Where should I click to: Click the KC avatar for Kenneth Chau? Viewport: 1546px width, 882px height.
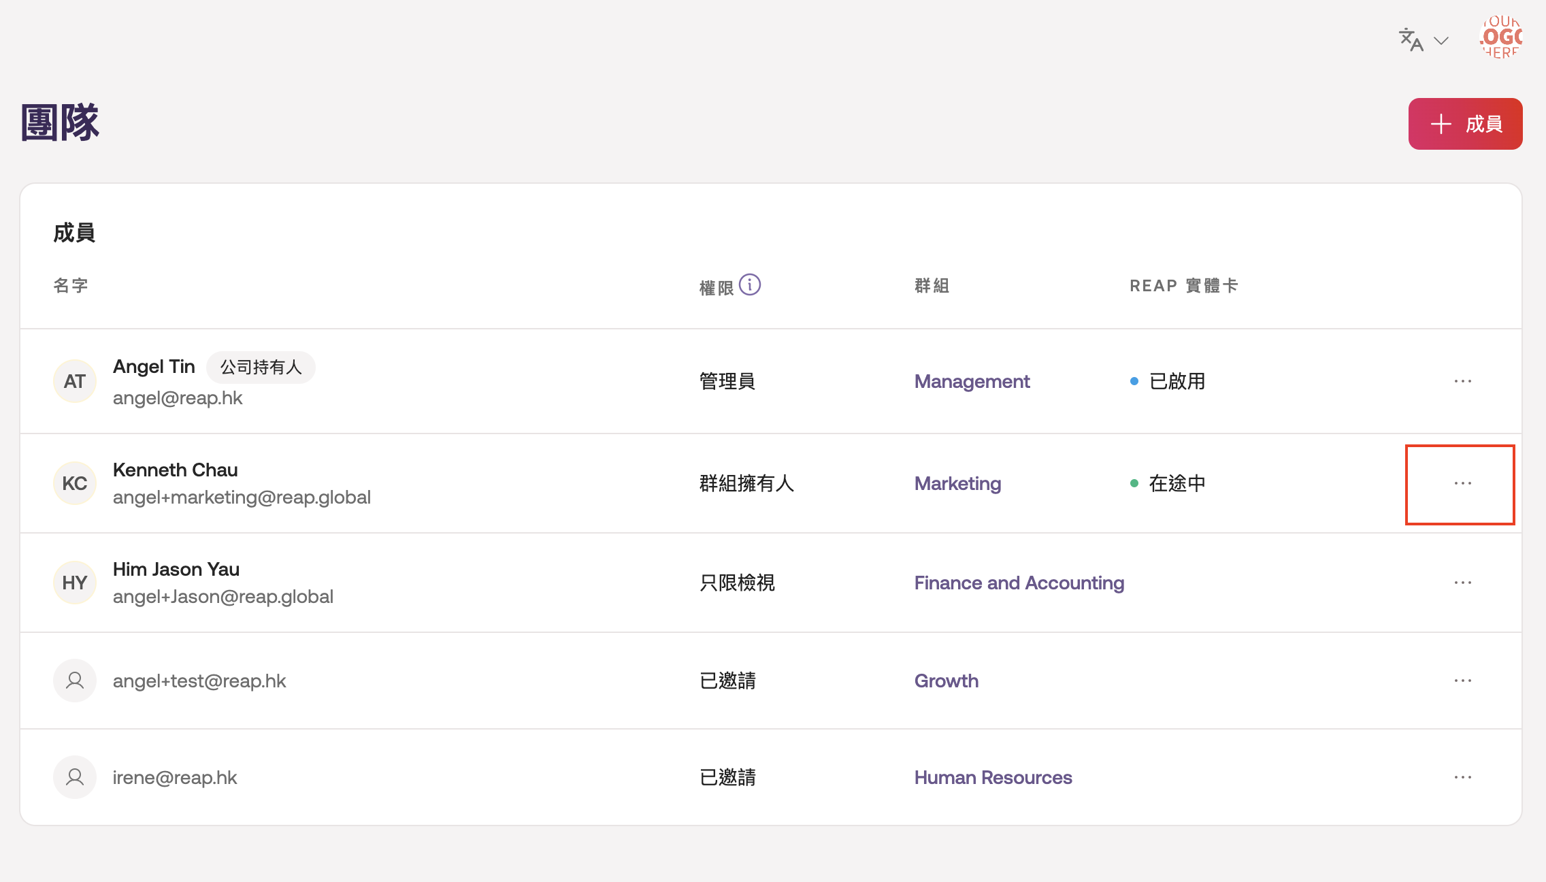coord(75,483)
